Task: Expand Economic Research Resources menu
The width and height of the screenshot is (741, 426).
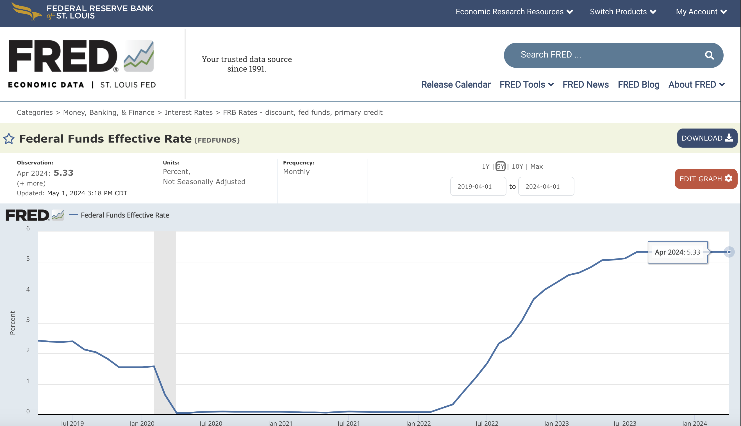Action: coord(514,12)
